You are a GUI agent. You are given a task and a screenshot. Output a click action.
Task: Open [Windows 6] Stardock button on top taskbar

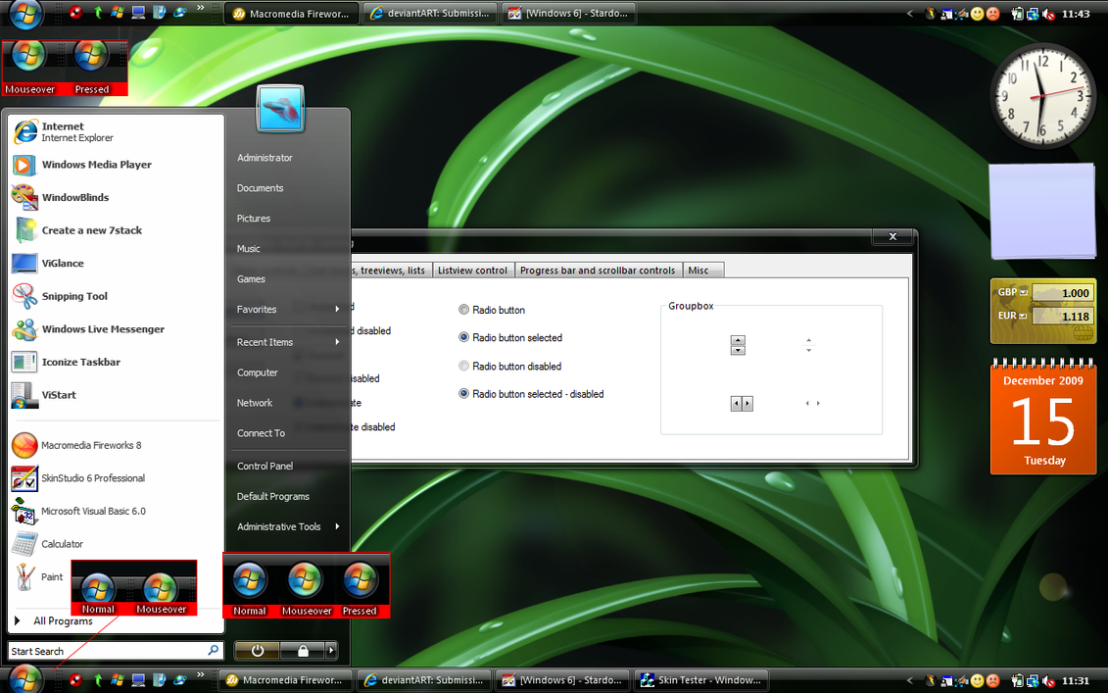click(569, 14)
